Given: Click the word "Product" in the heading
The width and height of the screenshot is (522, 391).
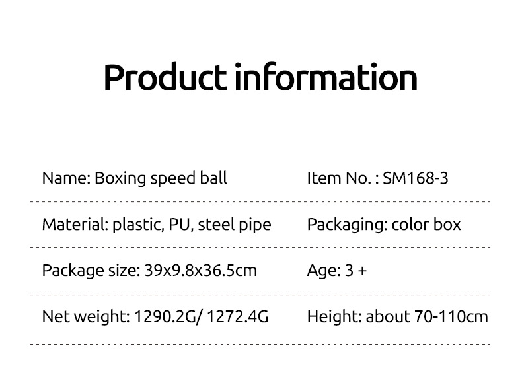Looking at the screenshot, I should coord(165,77).
